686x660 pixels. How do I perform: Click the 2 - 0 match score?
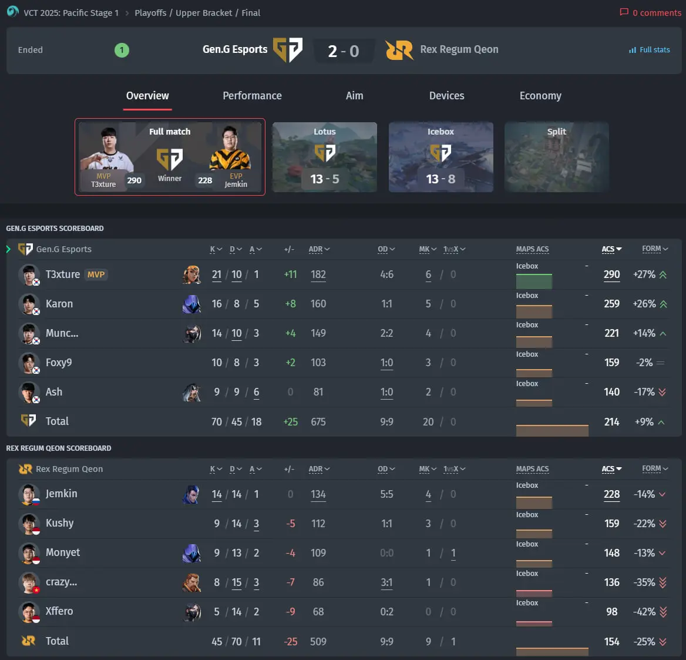[x=344, y=51]
